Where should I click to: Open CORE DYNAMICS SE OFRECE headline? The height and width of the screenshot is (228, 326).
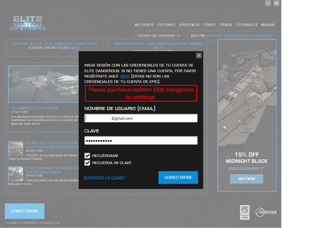click(x=52, y=170)
